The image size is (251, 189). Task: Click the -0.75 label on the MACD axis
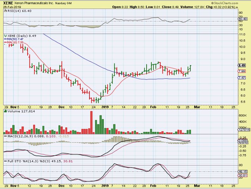click(x=243, y=155)
